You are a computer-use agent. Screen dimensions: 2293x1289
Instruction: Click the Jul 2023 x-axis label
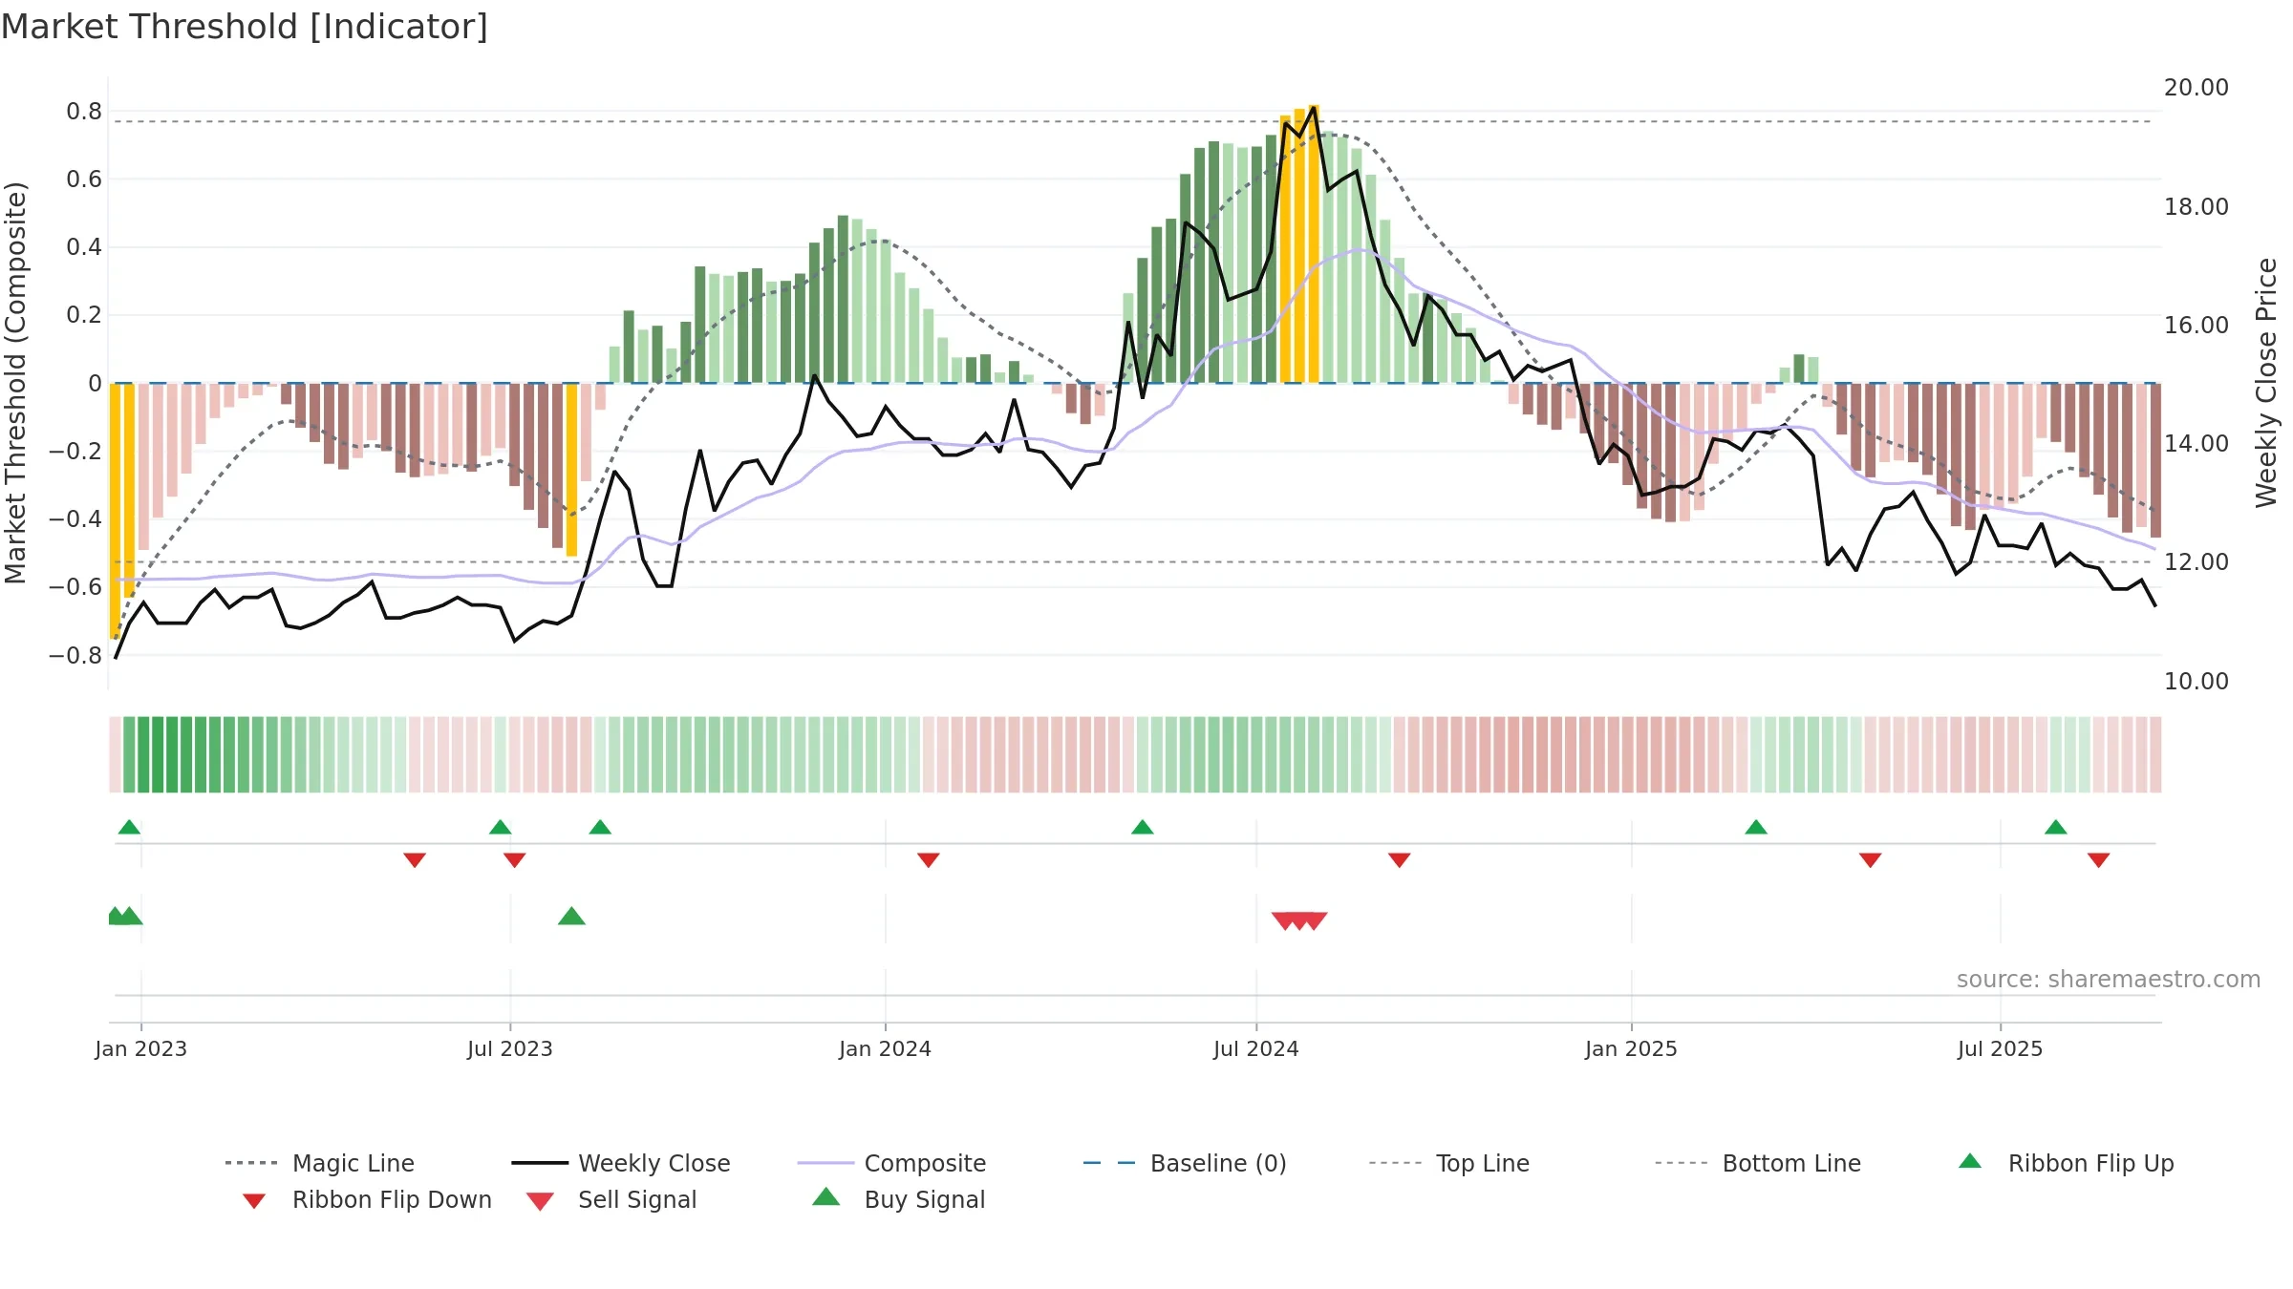[x=510, y=1048]
